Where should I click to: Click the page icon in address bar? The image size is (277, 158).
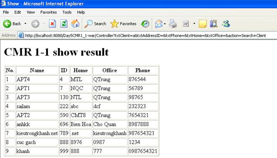pos(21,36)
